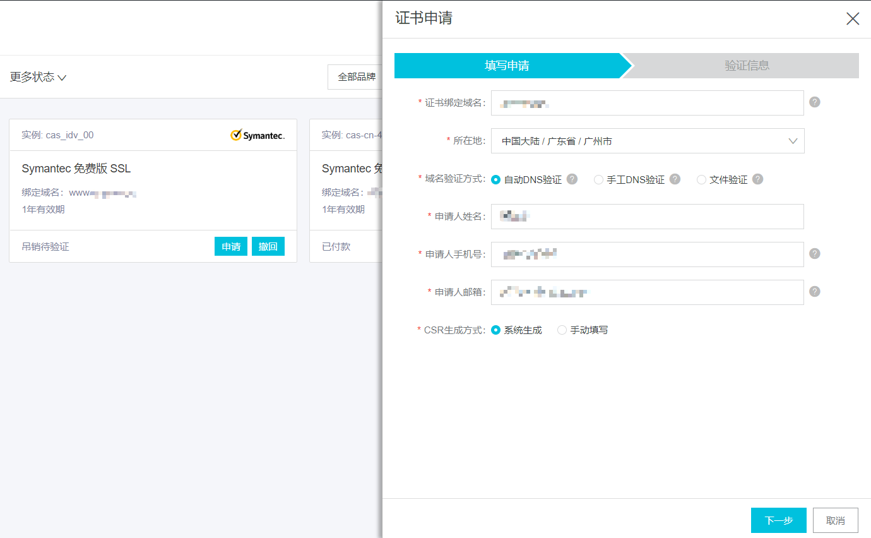Click 1年有效期 on cas_idv_00 card
This screenshot has width=871, height=538.
[x=43, y=209]
